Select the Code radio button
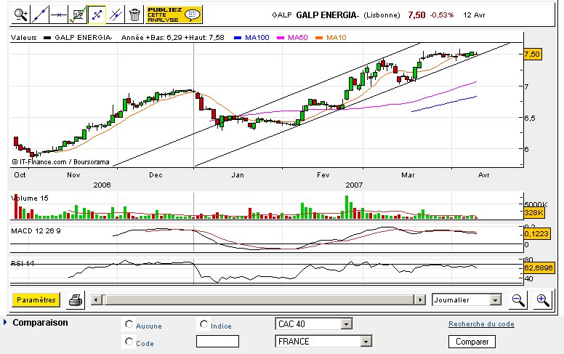 [x=129, y=341]
